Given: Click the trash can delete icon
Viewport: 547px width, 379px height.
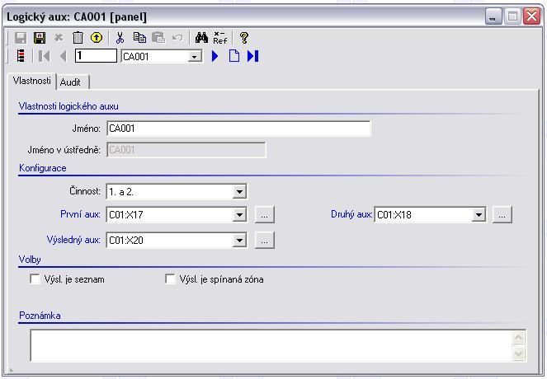Looking at the screenshot, I should (x=78, y=38).
